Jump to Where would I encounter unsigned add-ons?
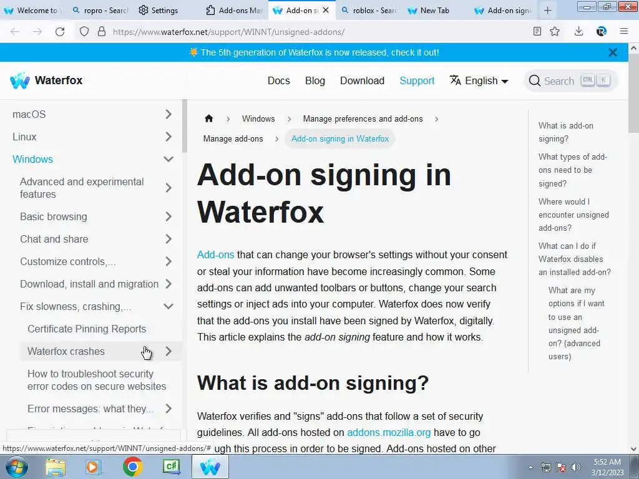 tap(573, 215)
